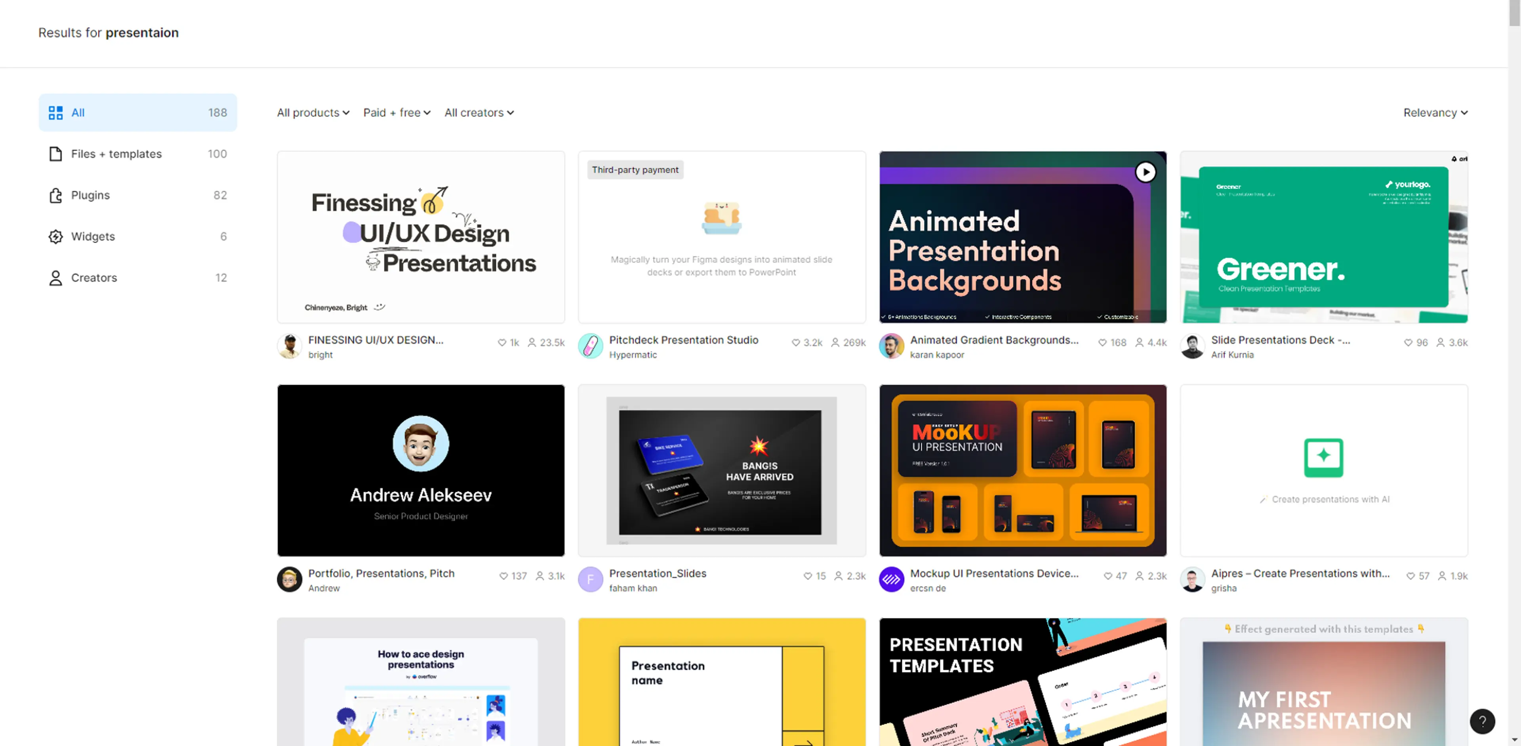The image size is (1521, 746).
Task: Open the Third-party payment Pitchdeck thumbnail
Action: (722, 237)
